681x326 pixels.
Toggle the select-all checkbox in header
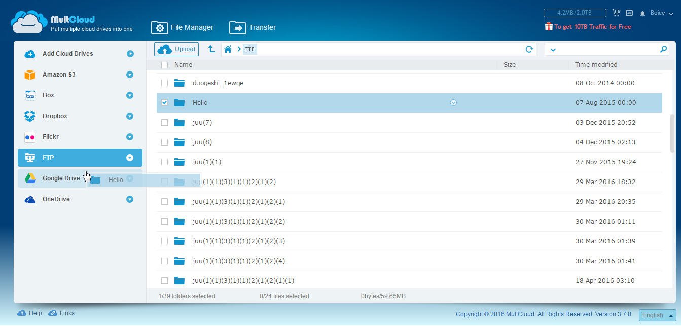point(164,65)
